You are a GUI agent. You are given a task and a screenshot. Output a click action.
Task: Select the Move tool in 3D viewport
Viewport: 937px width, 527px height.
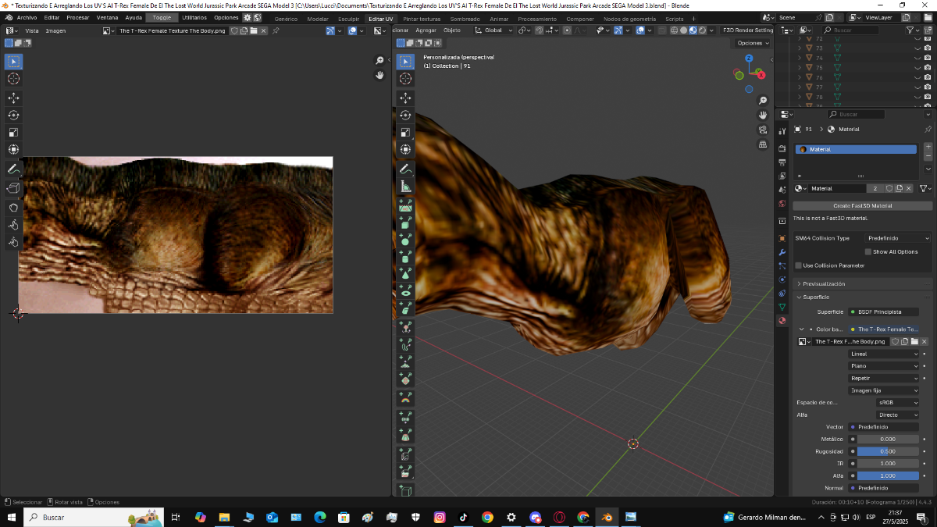(405, 98)
